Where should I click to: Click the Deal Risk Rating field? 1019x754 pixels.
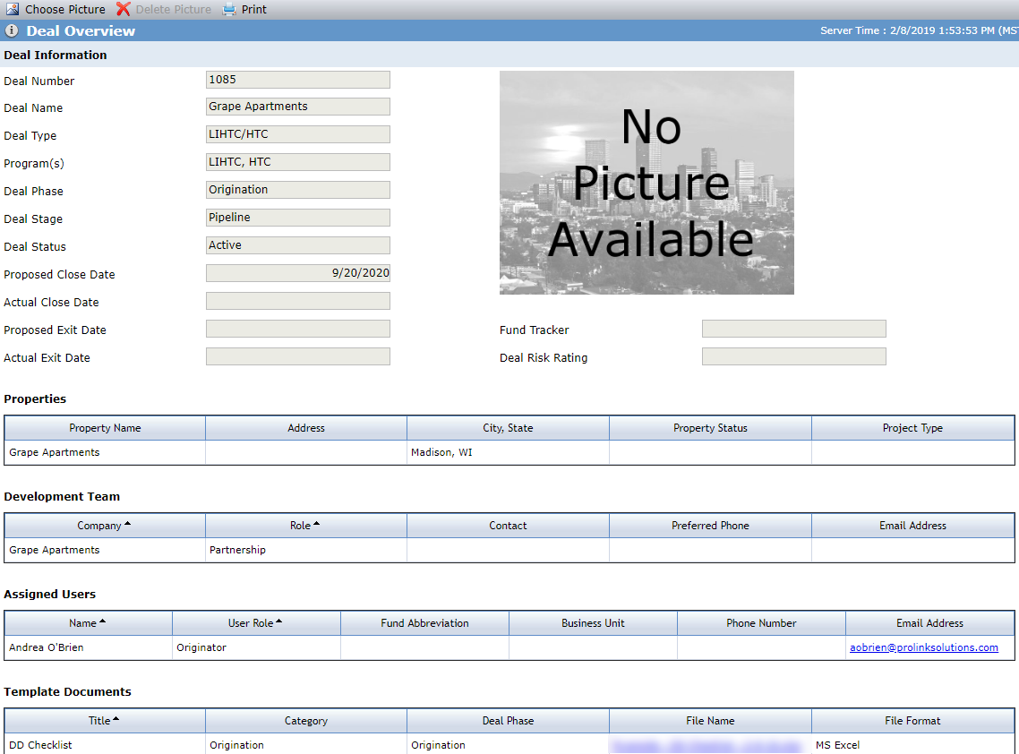pyautogui.click(x=793, y=356)
